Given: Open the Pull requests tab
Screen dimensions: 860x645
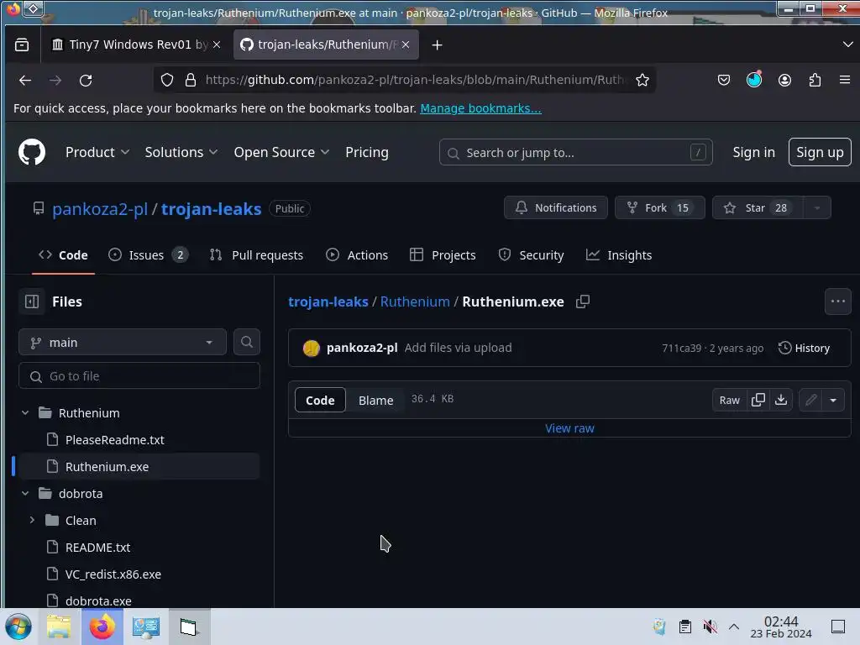Looking at the screenshot, I should 256,255.
